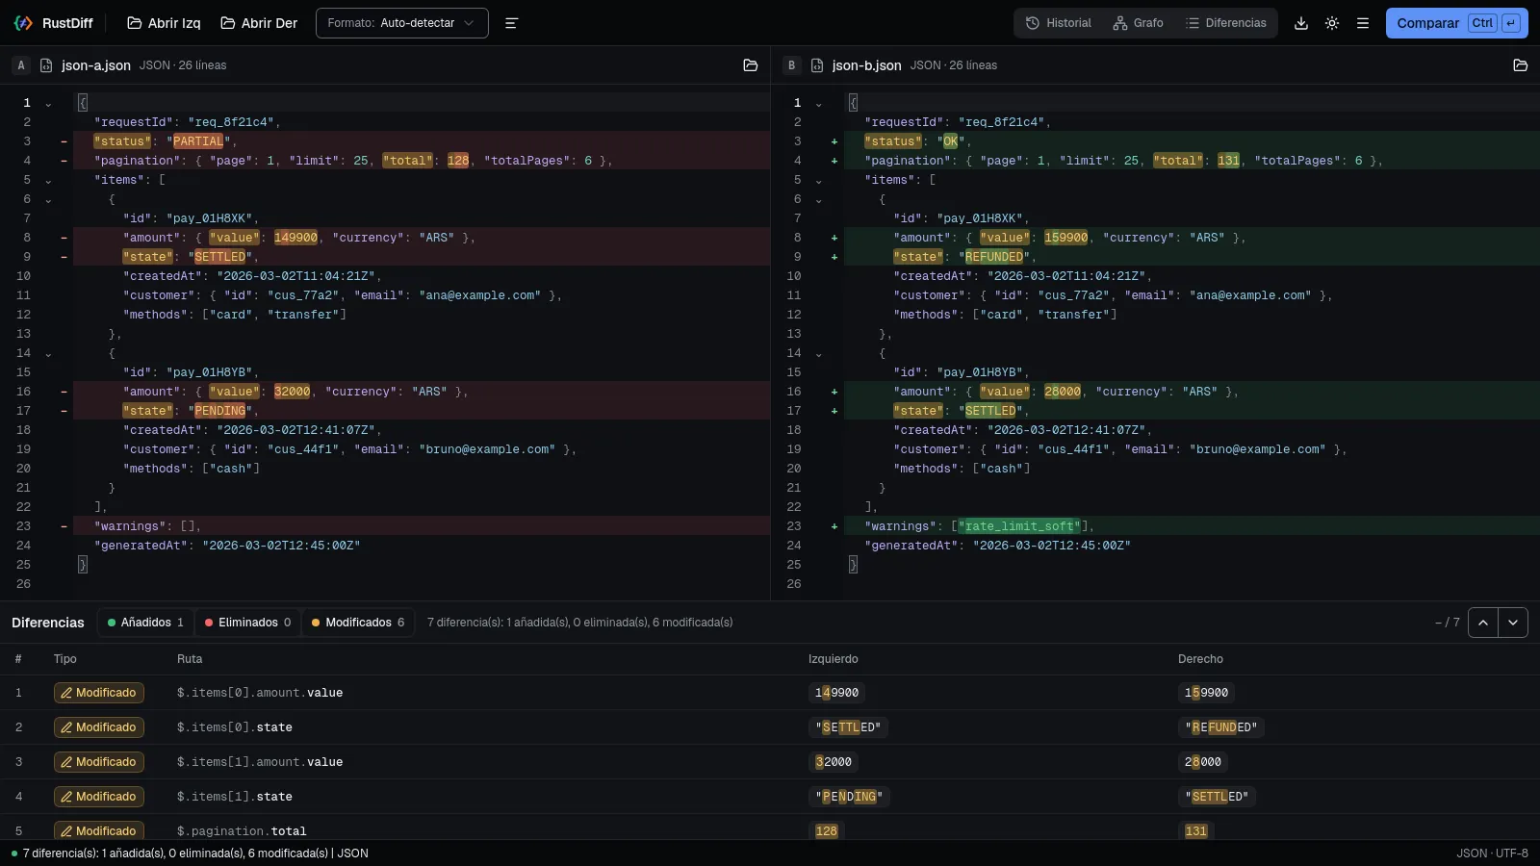1540x866 pixels.
Task: Open right file with Abrir Der
Action: (x=259, y=23)
